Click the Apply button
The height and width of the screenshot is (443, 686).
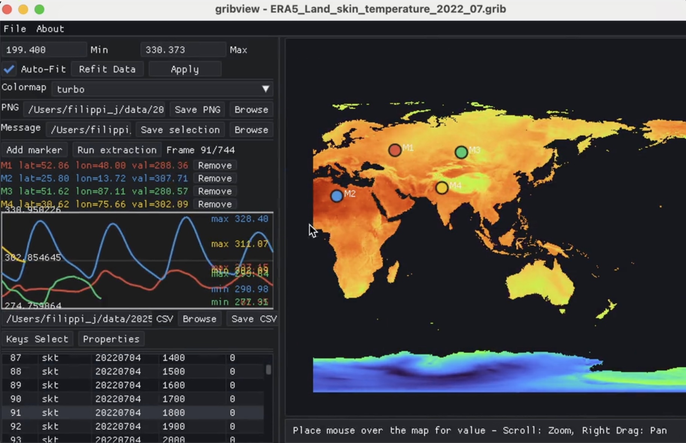185,69
